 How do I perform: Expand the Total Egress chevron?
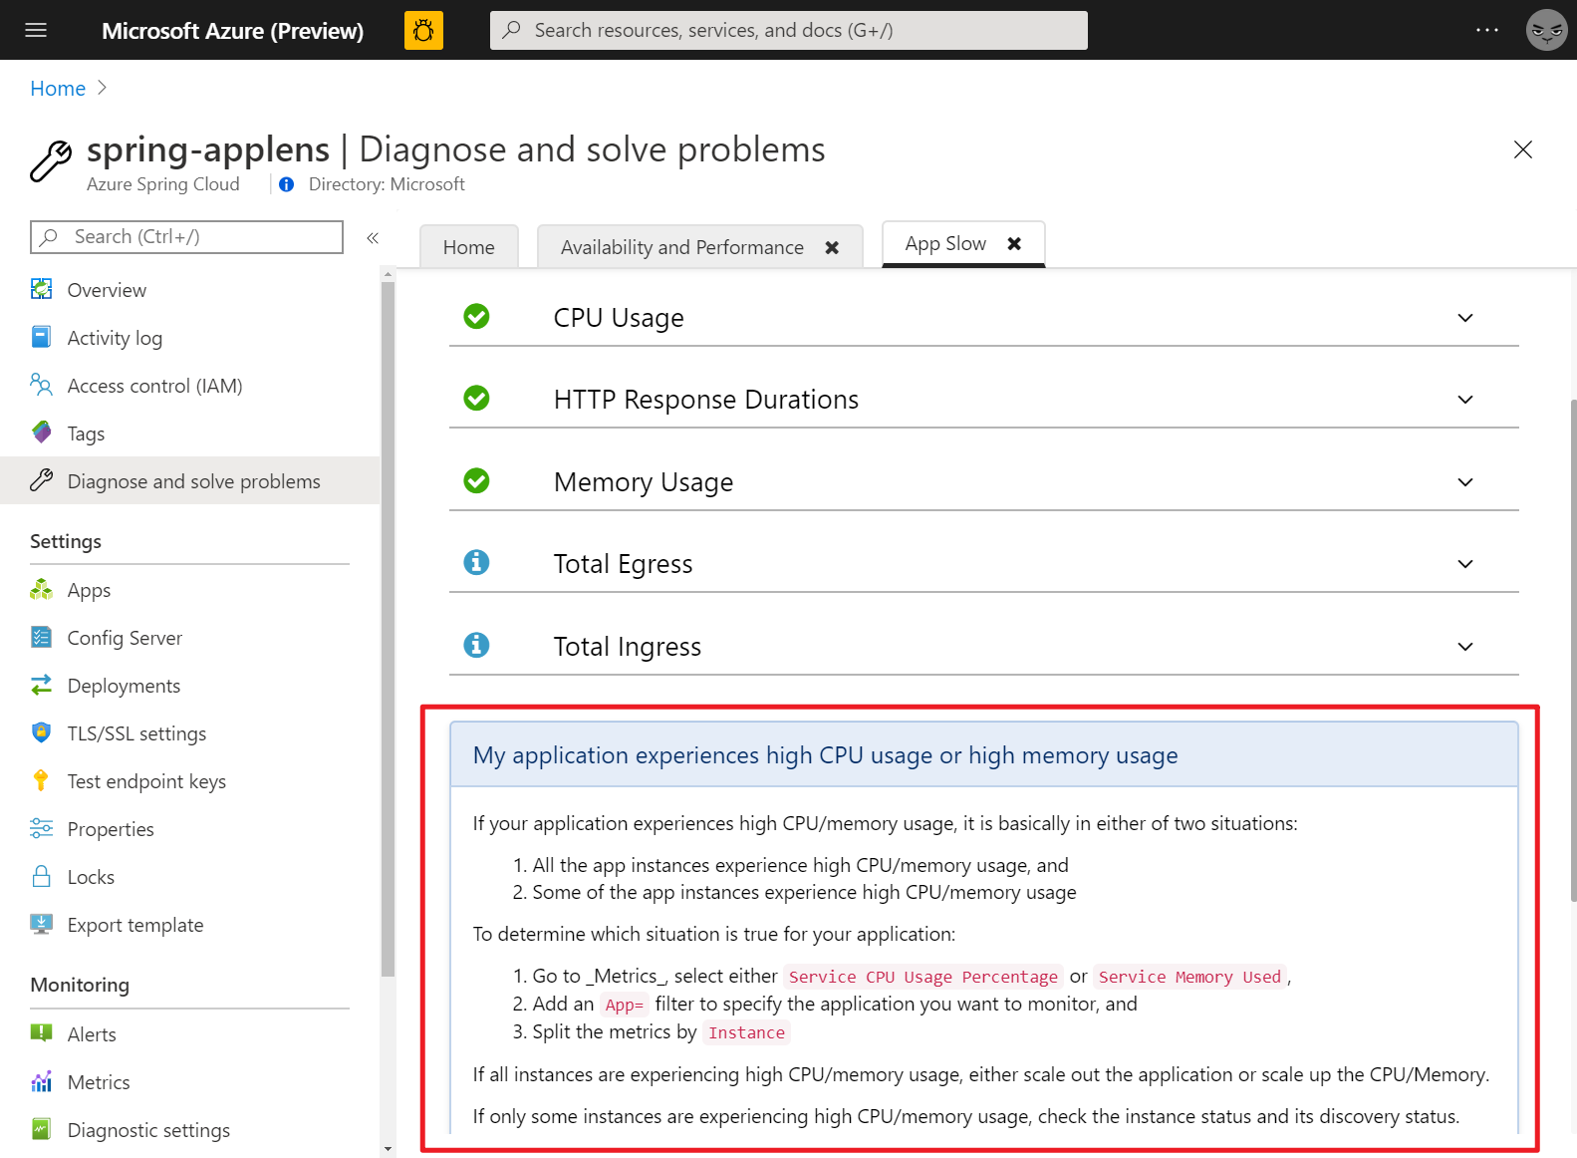(x=1464, y=564)
